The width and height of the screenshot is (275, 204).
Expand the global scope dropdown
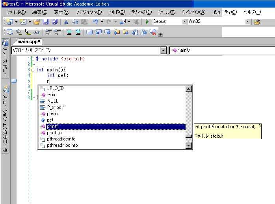tap(164, 51)
